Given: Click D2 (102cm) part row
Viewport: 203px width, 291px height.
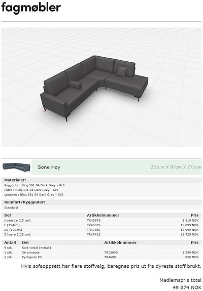Looking at the screenshot, I should [x=101, y=230].
